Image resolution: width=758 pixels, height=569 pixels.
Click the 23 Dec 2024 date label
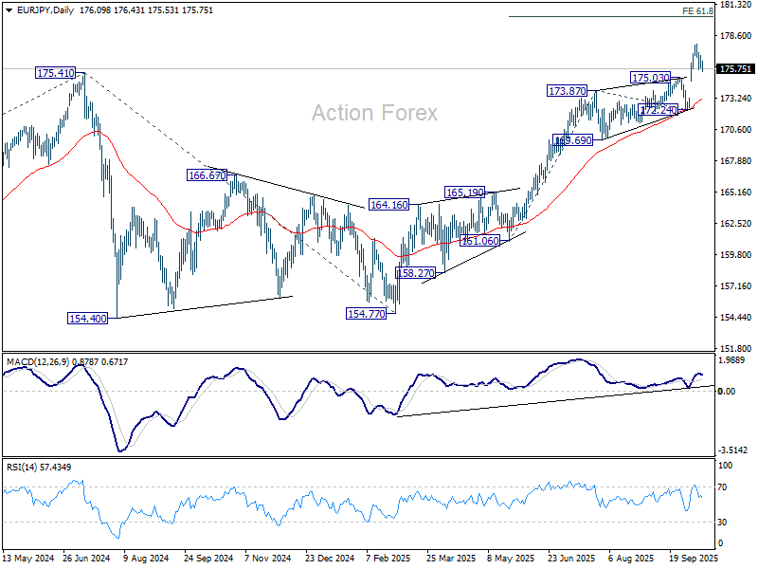[330, 559]
